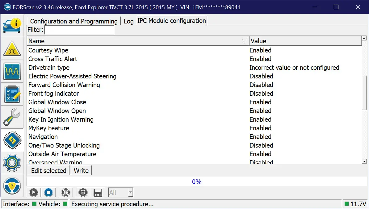The height and width of the screenshot is (209, 369).
Task: Click the Executing service procedure status text
Action: coord(112,204)
